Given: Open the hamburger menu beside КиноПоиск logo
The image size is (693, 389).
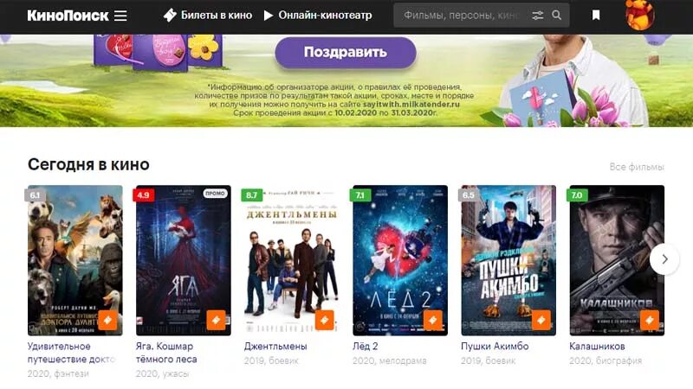Looking at the screenshot, I should point(120,16).
